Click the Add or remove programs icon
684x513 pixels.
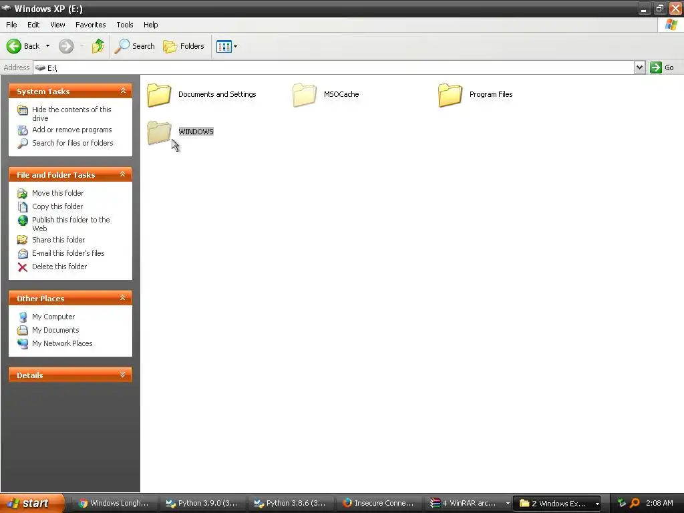pyautogui.click(x=23, y=130)
